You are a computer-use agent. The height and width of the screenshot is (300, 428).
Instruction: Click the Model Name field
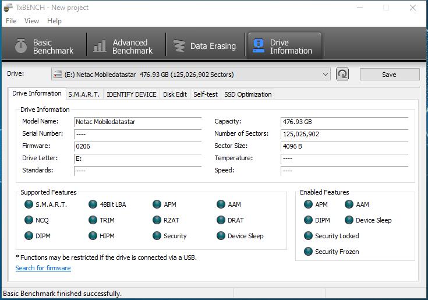point(137,122)
